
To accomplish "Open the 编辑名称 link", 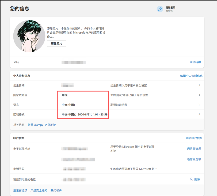I will [x=195, y=62].
